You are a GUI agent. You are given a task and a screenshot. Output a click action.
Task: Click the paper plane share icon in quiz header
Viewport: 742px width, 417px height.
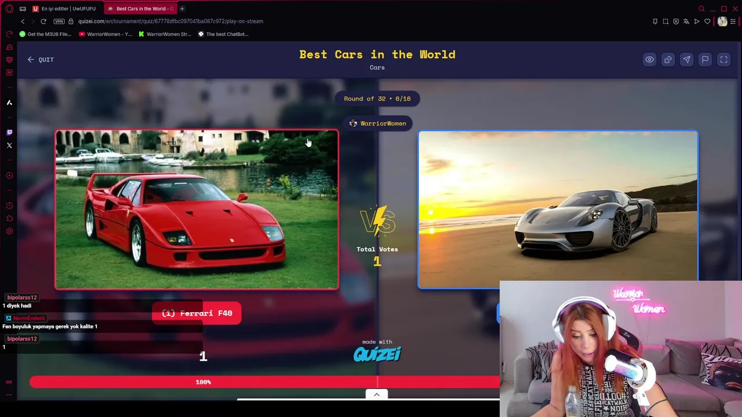point(686,60)
